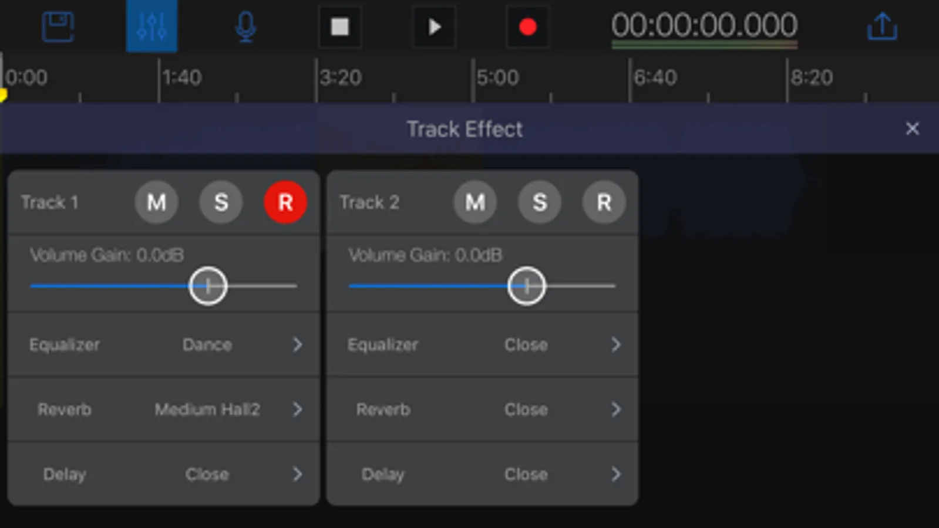Click the 5:00 mark on timeline ruler
The width and height of the screenshot is (939, 528).
pyautogui.click(x=497, y=77)
